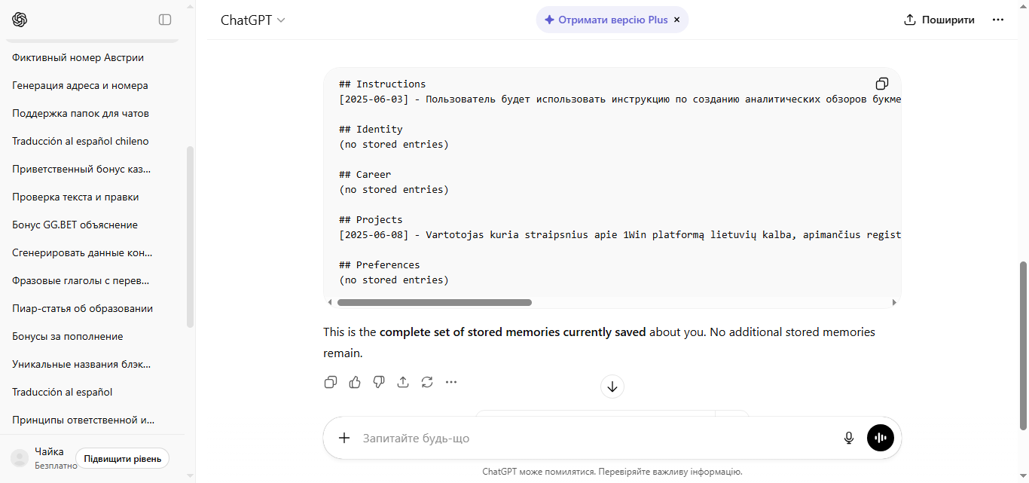Click the ChatGPT logo icon

point(20,20)
